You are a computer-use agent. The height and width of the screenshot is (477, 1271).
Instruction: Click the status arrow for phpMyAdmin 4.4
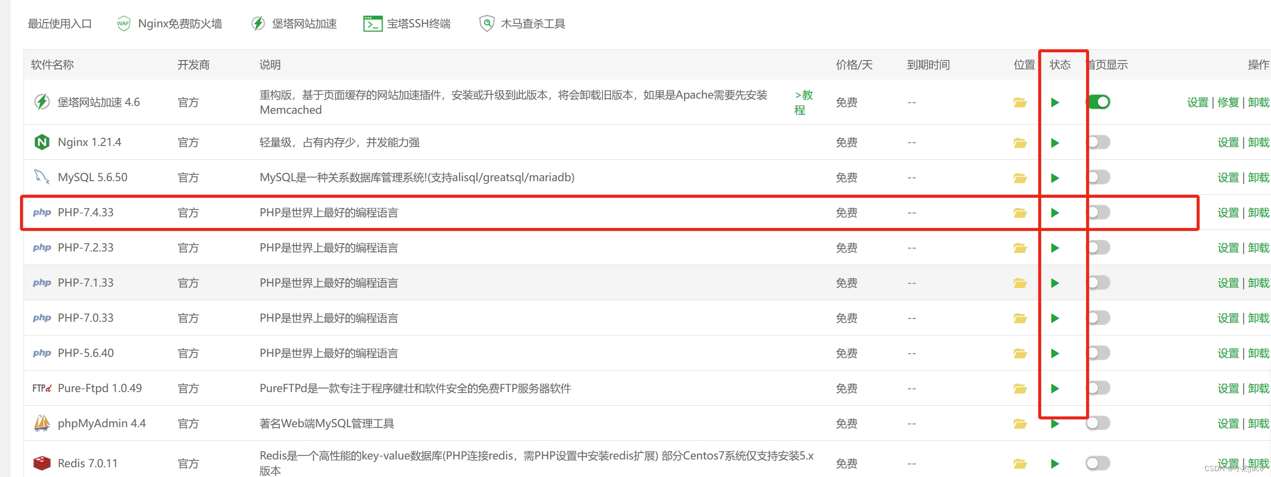click(x=1055, y=424)
